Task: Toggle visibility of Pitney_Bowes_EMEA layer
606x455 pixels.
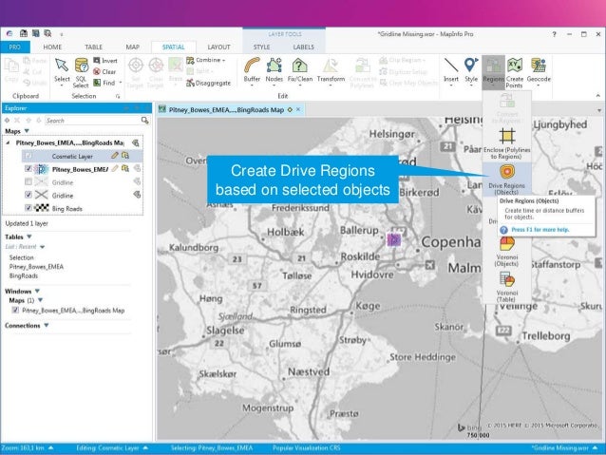Action: click(28, 168)
